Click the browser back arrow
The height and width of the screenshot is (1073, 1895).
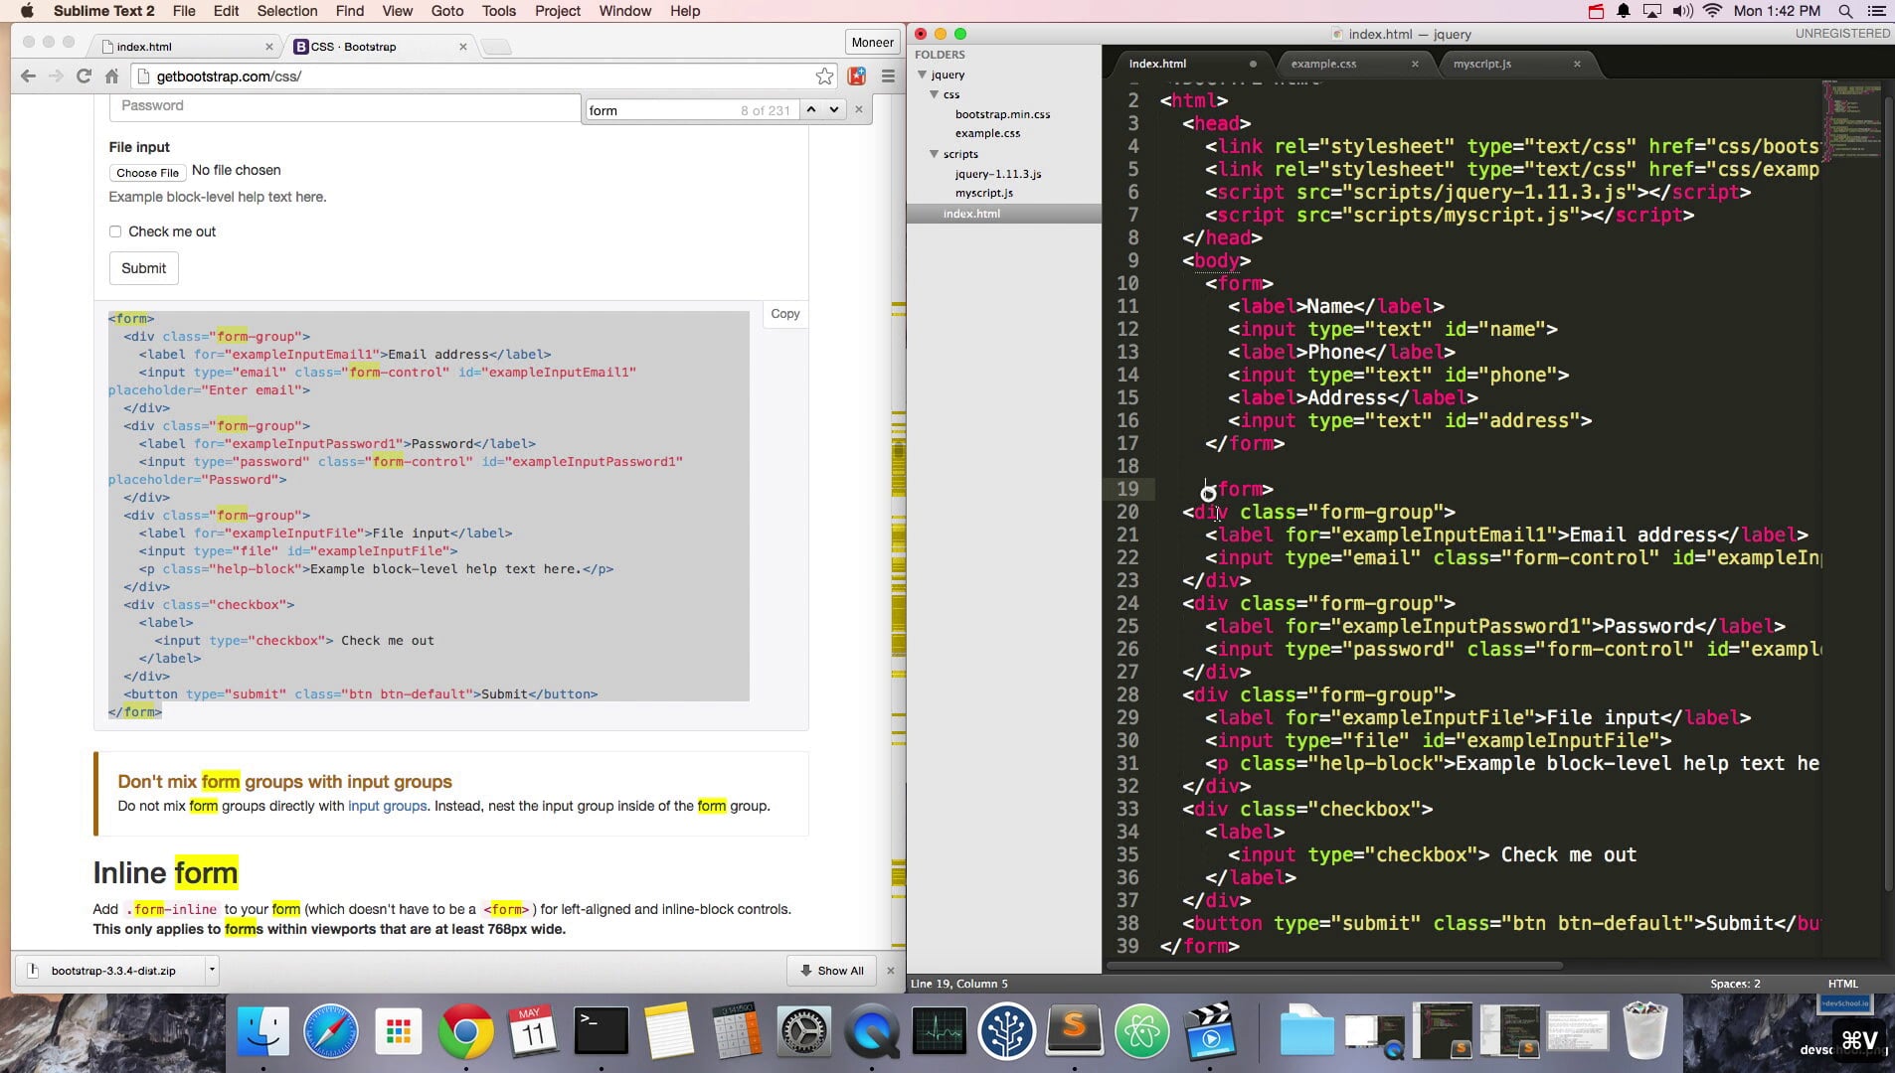(x=28, y=77)
